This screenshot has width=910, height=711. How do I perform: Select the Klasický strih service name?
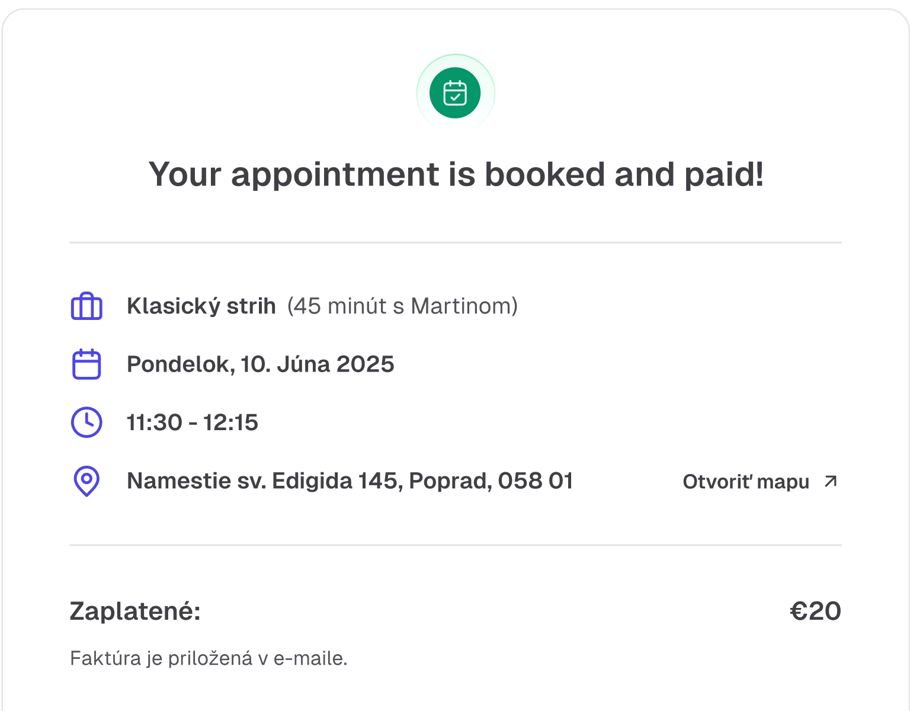(x=201, y=306)
